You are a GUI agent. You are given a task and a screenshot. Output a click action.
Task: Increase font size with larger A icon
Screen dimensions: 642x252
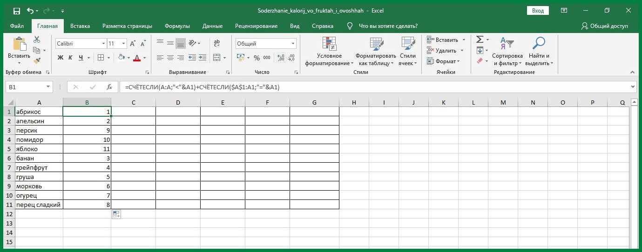[133, 44]
